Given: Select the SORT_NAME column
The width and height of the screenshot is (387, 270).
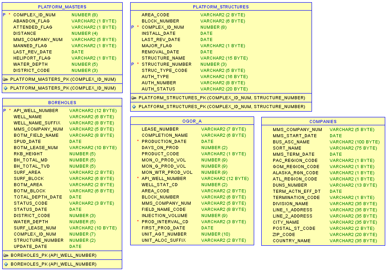Looking at the screenshot, I should (287, 148).
